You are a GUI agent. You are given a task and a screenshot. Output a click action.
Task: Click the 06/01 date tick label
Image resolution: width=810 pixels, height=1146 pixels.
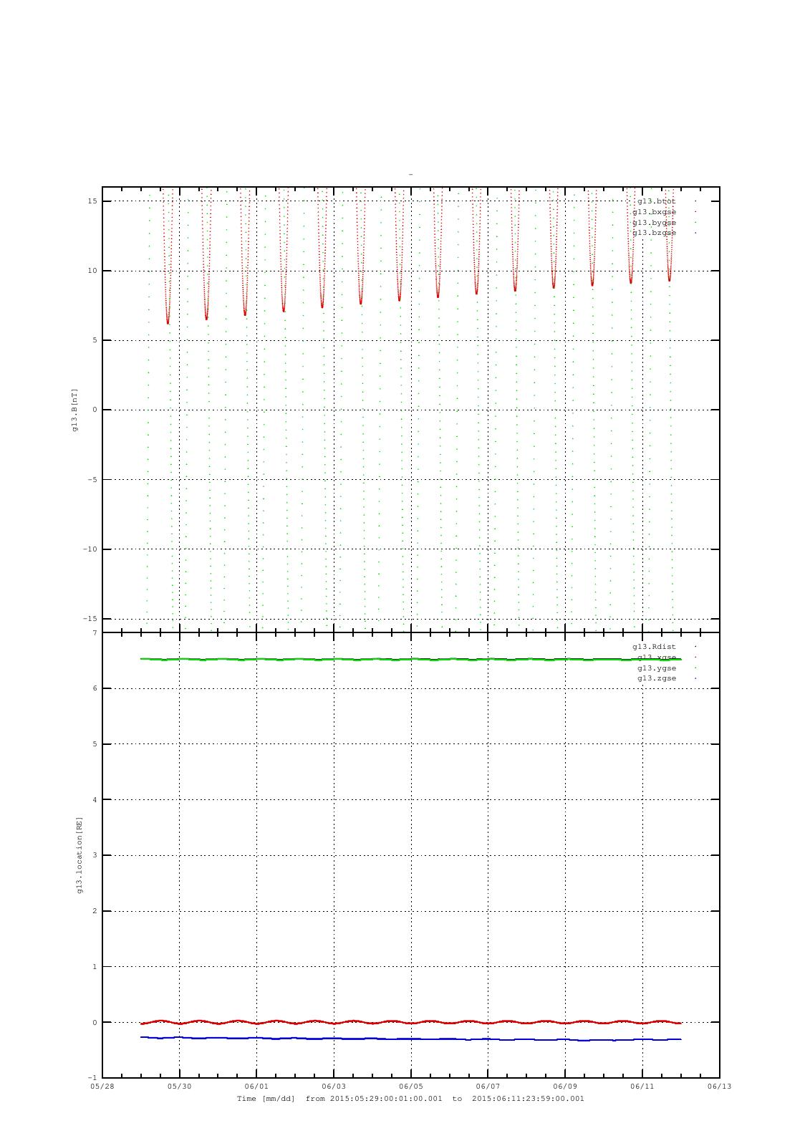pos(256,1087)
